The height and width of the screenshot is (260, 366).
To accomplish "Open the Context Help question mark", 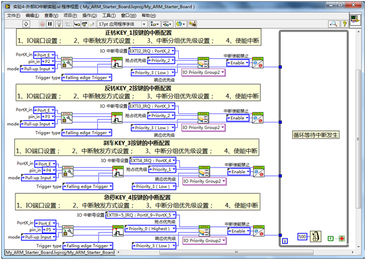I will 344,23.
